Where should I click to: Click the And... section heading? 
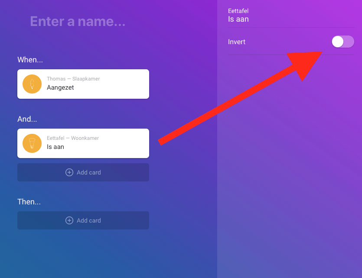[27, 119]
